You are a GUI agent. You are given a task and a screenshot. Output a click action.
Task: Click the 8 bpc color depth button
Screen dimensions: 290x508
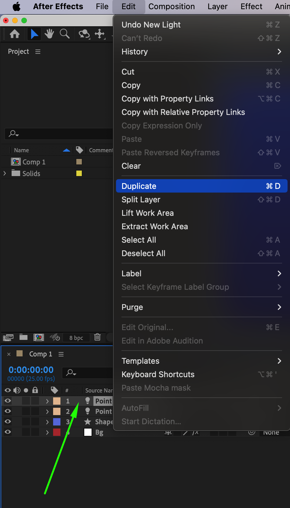point(76,338)
